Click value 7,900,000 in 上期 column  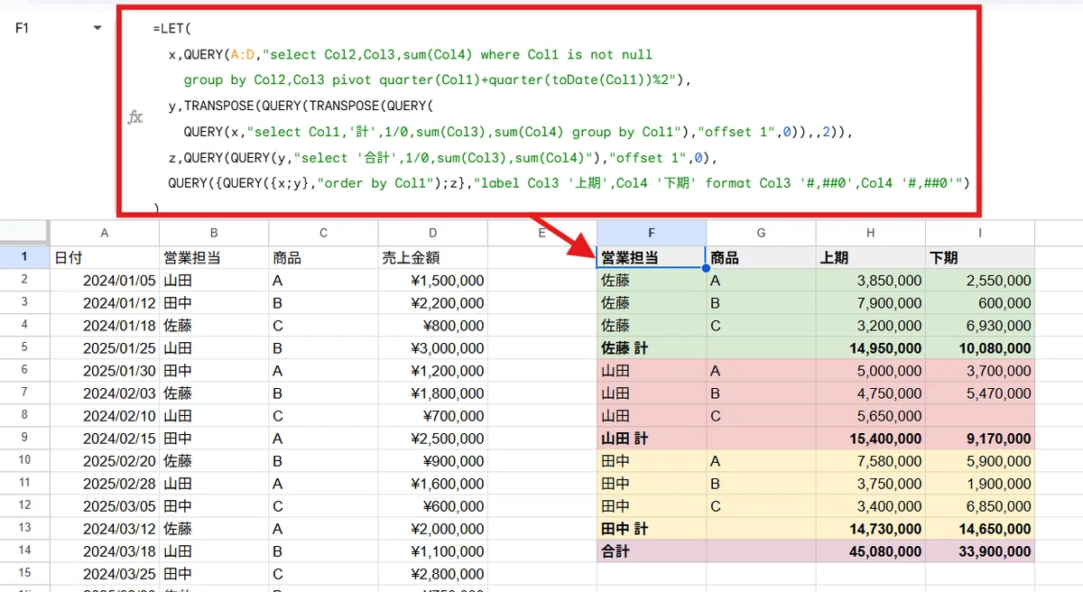coord(870,302)
